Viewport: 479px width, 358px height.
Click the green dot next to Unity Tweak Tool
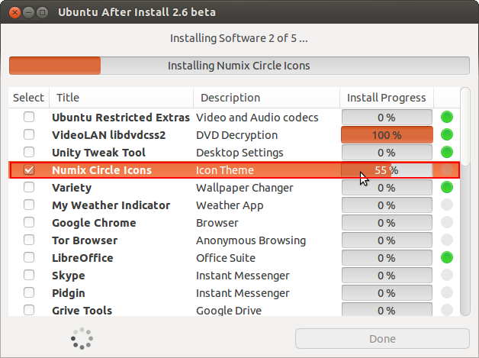[x=447, y=152]
